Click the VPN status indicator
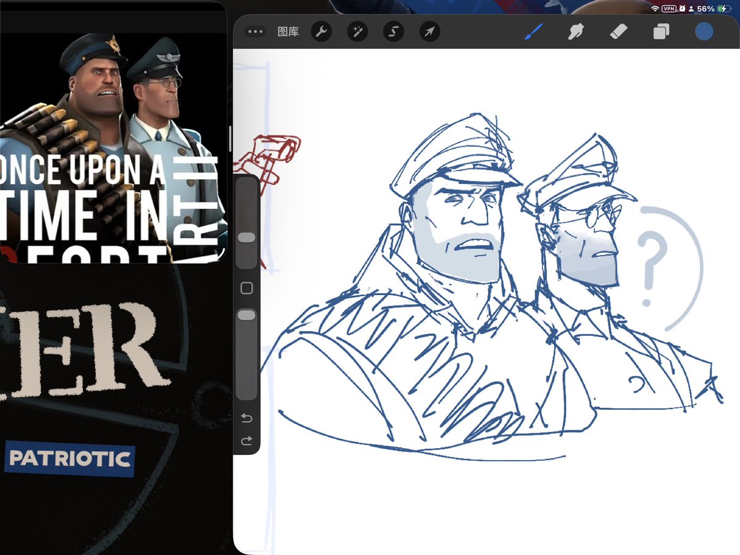The width and height of the screenshot is (740, 555). pyautogui.click(x=669, y=9)
